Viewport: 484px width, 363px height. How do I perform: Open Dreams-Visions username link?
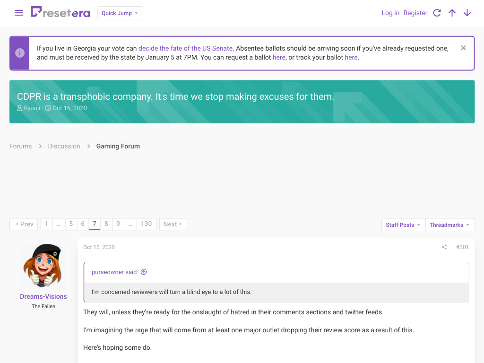[x=43, y=297]
